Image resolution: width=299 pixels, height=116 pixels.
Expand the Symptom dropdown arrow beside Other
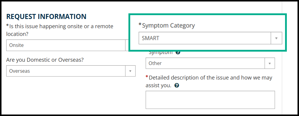270,63
